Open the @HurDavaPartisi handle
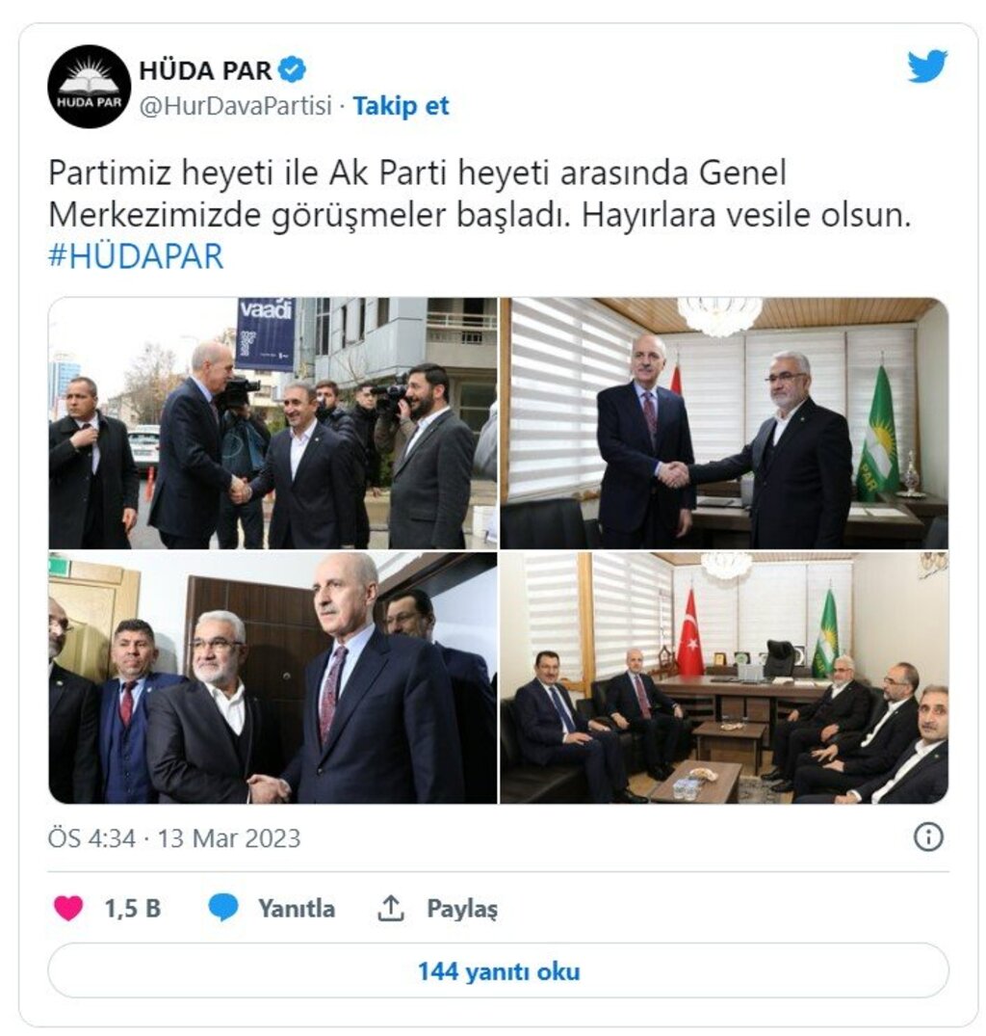The image size is (986, 1036). [236, 106]
